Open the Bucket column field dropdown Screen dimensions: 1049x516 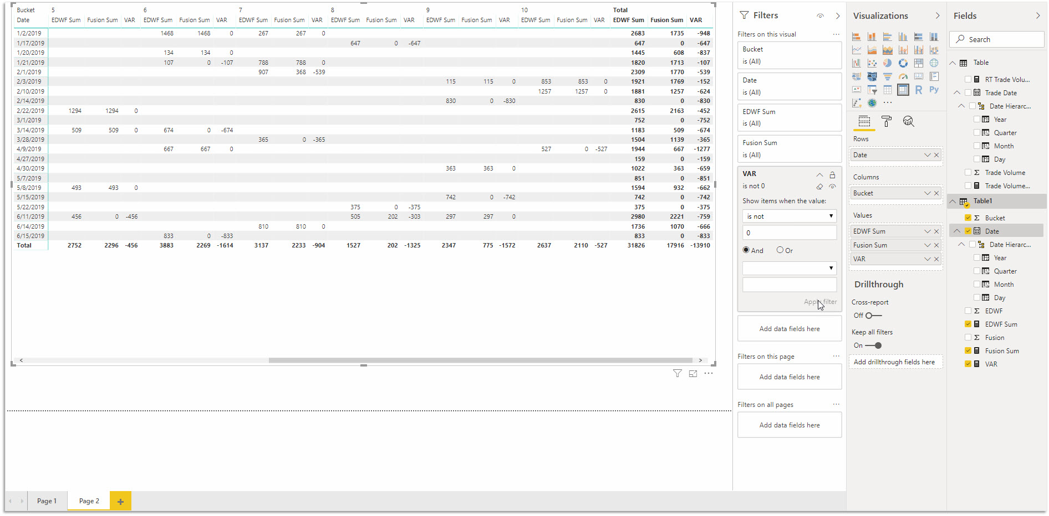927,193
